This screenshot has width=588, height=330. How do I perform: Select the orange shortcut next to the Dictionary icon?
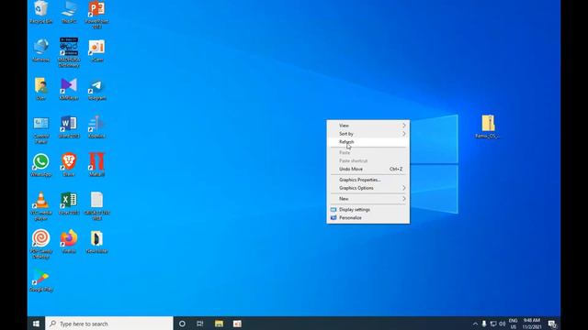coord(96,50)
